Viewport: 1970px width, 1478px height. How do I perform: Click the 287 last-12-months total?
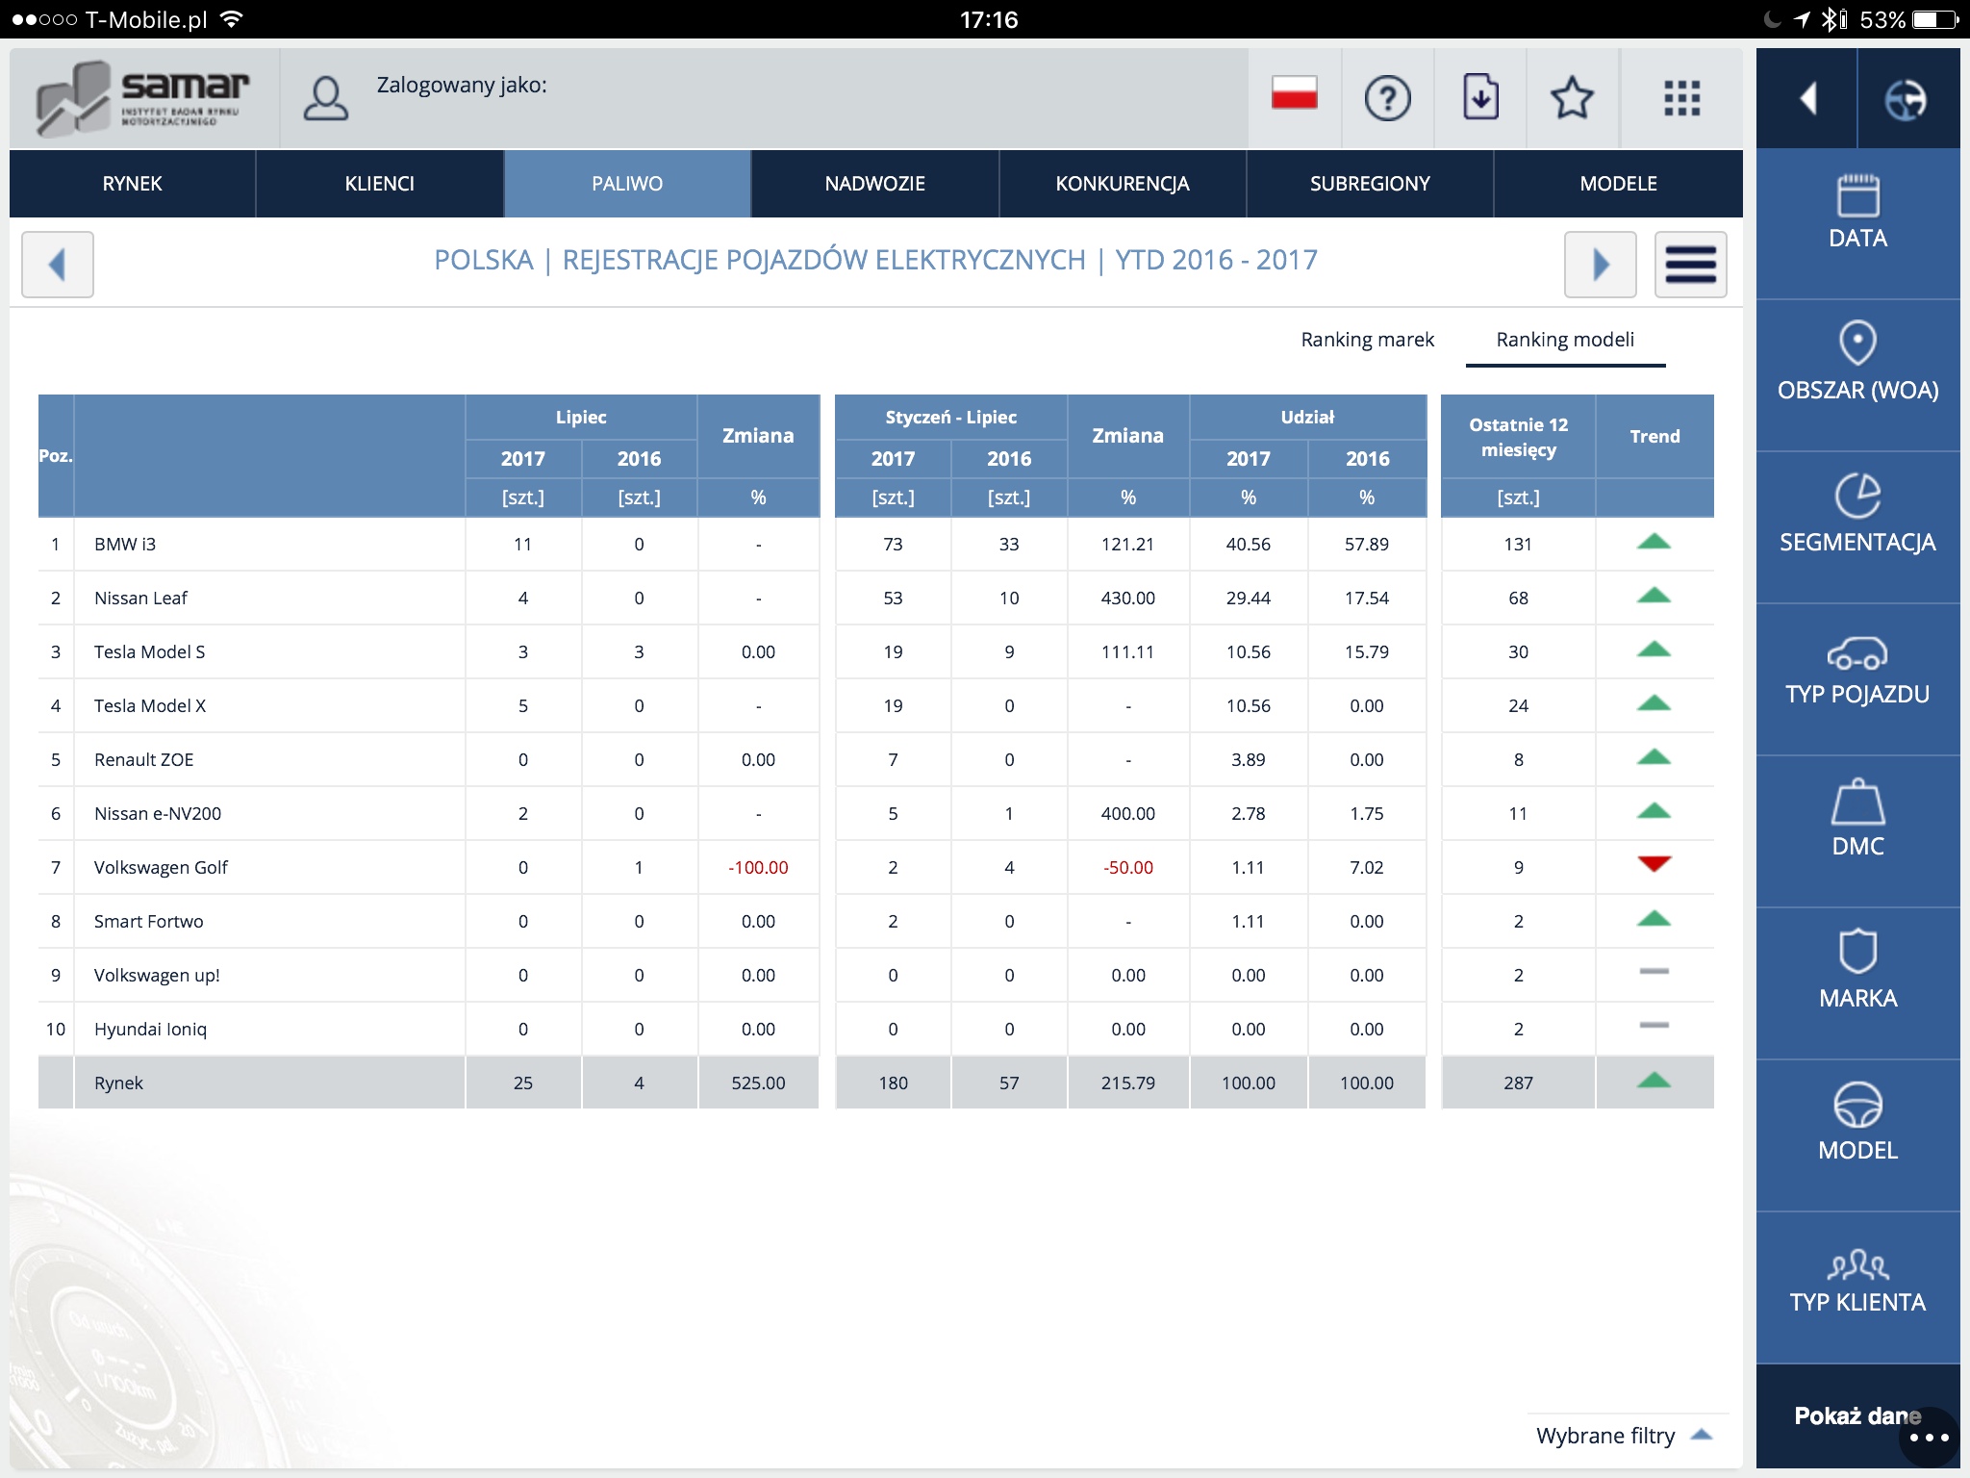(x=1518, y=1083)
